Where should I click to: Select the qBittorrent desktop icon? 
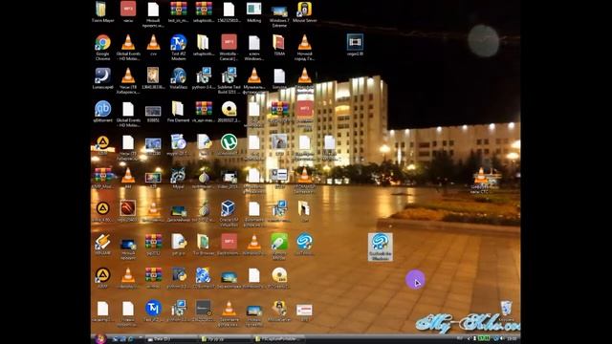point(102,109)
